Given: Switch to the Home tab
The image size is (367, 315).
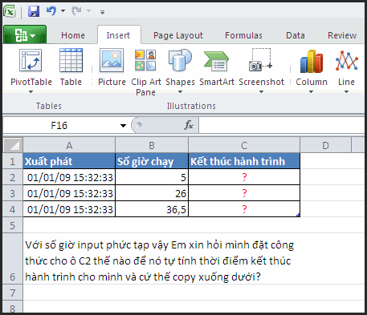Looking at the screenshot, I should tap(73, 35).
